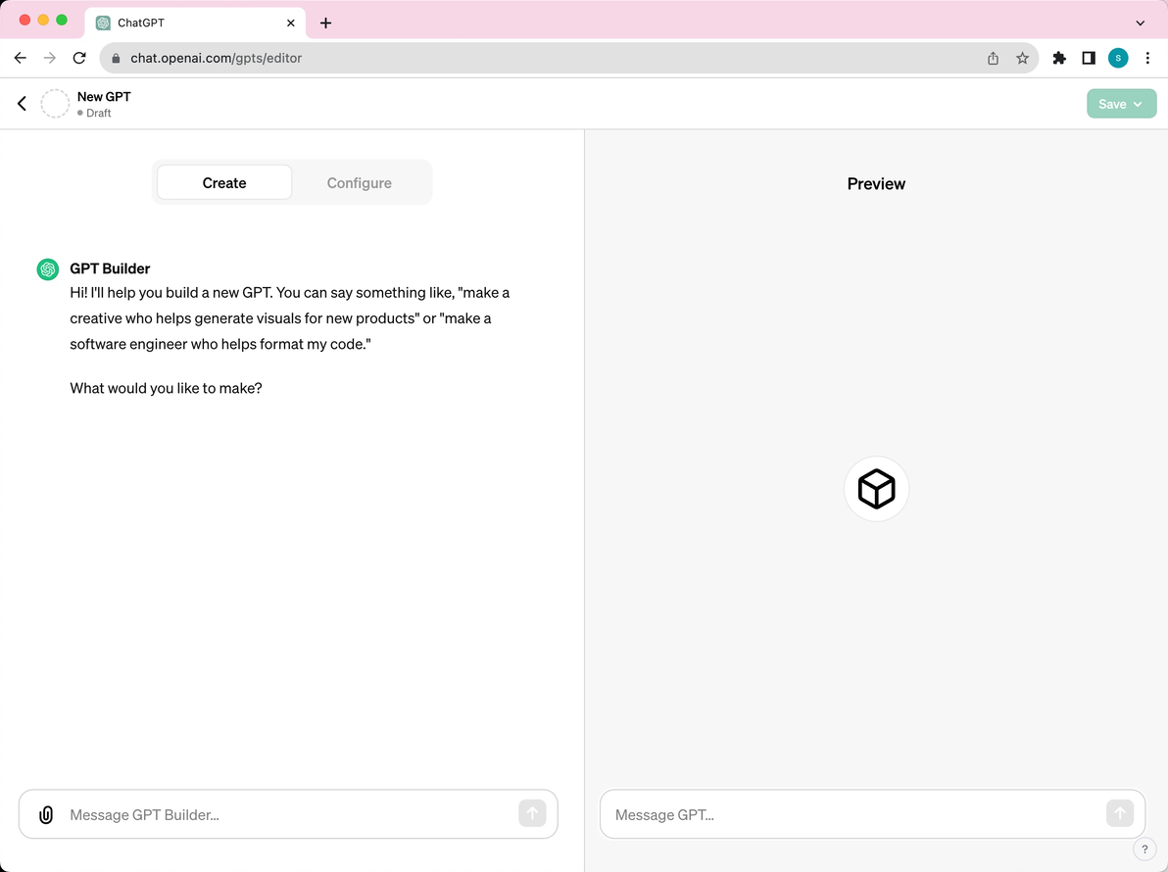Screen dimensions: 1168x872
Task: Switch to the Configure tab
Action: (359, 183)
